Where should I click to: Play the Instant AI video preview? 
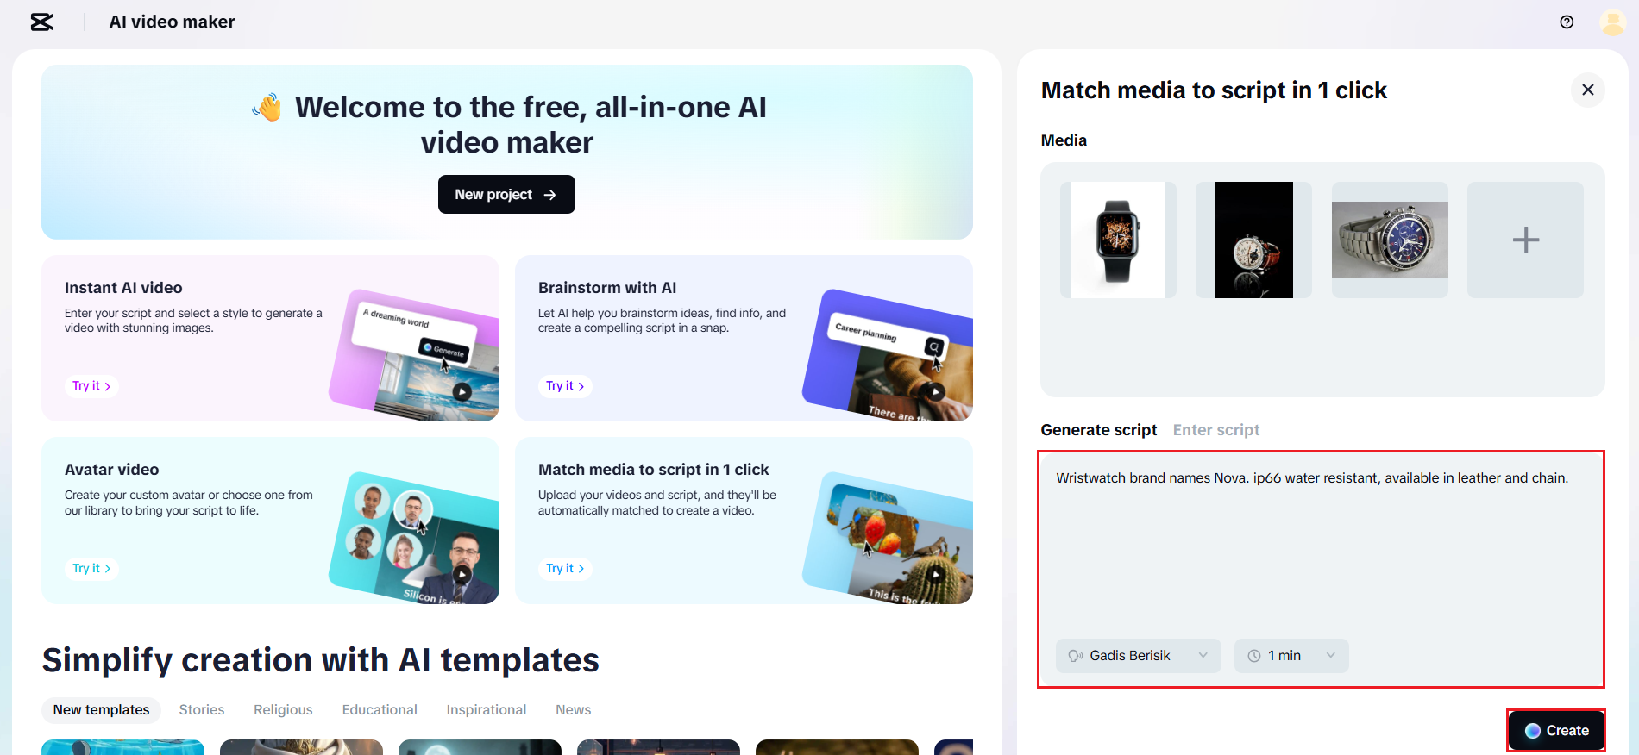(462, 392)
